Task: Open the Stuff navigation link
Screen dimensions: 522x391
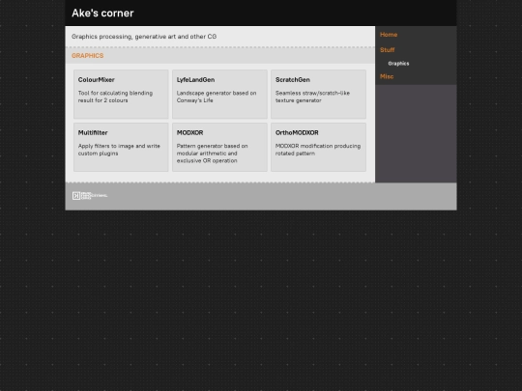Action: click(x=388, y=50)
